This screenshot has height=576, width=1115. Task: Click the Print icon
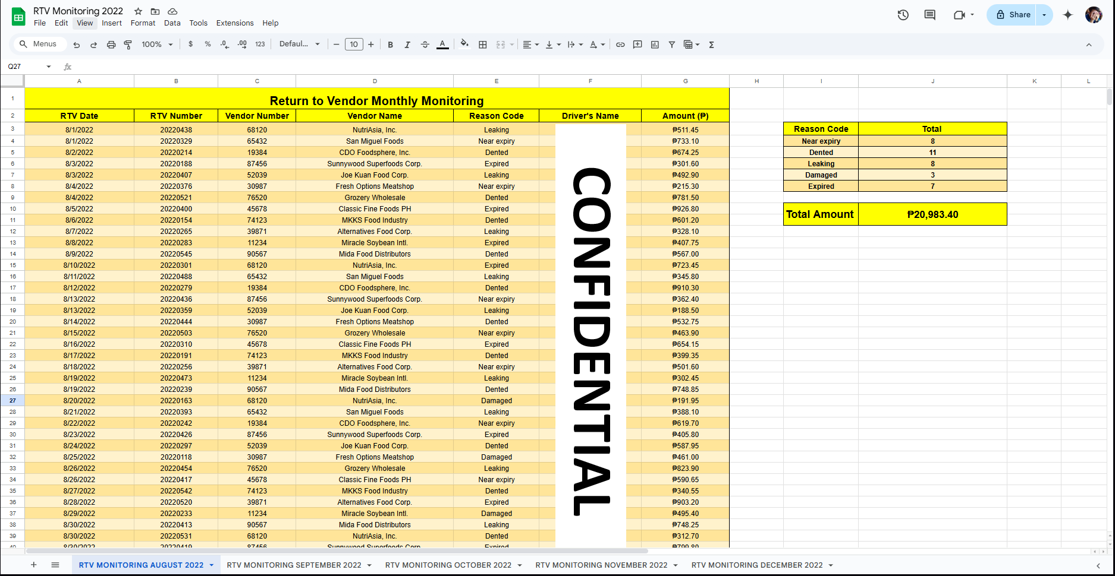tap(111, 45)
